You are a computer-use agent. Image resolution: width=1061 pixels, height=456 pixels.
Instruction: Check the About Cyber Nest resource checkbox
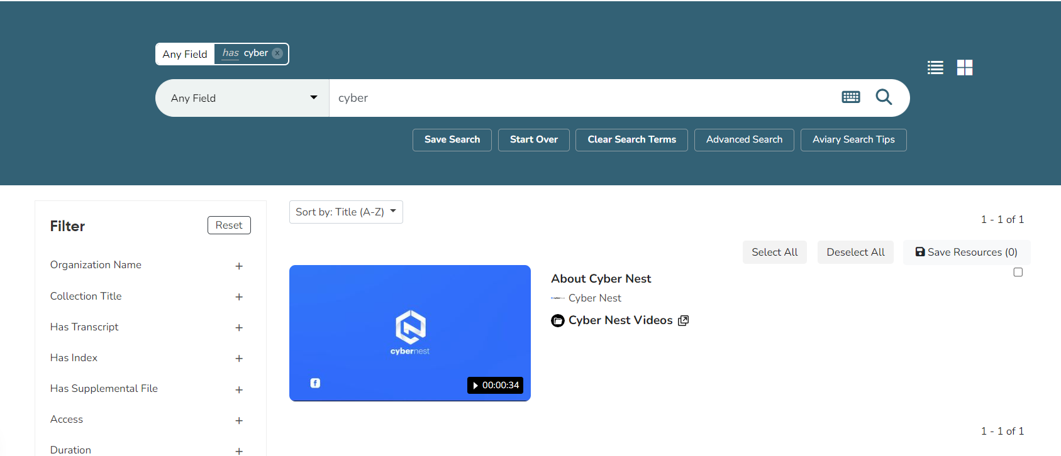(1018, 272)
